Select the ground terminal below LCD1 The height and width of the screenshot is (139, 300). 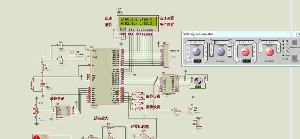tap(121, 44)
